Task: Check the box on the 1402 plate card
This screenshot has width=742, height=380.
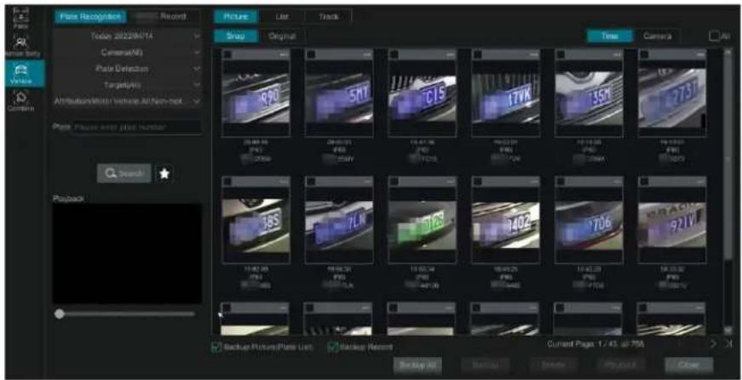Action: pyautogui.click(x=477, y=181)
